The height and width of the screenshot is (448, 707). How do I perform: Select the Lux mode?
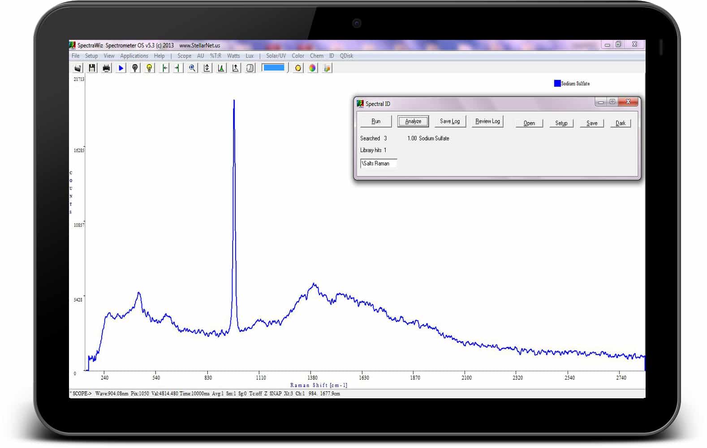pos(250,56)
